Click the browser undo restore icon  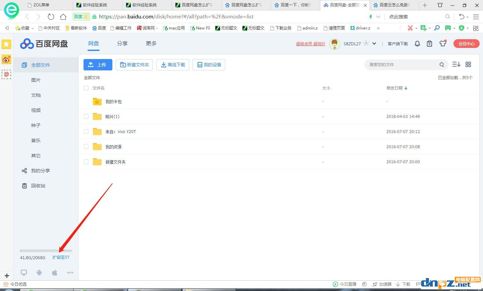coord(462,16)
